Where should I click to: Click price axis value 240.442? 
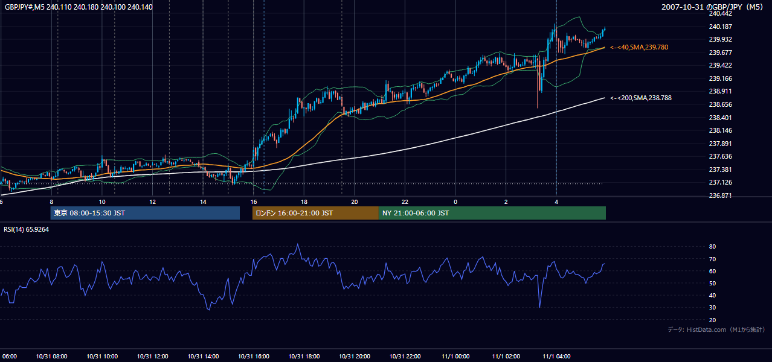tap(721, 14)
